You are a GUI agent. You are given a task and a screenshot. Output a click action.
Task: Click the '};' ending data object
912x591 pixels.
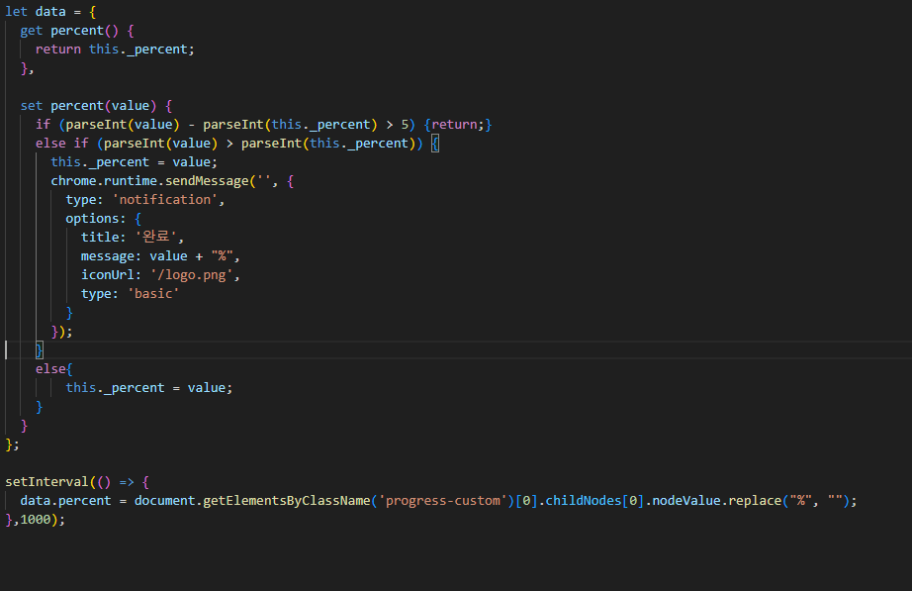(x=12, y=444)
